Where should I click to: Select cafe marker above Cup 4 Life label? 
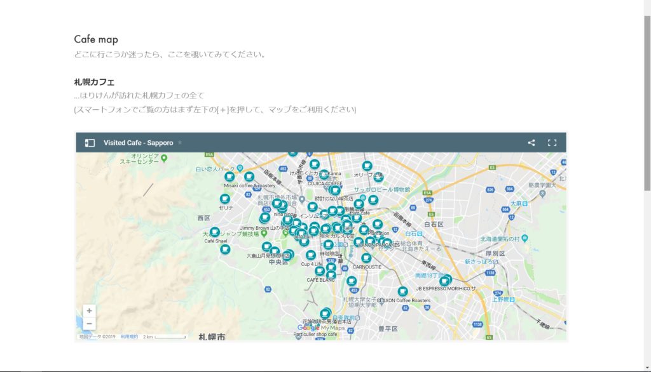pyautogui.click(x=310, y=255)
